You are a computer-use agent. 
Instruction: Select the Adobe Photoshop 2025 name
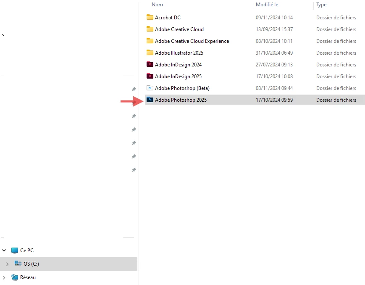click(x=181, y=100)
